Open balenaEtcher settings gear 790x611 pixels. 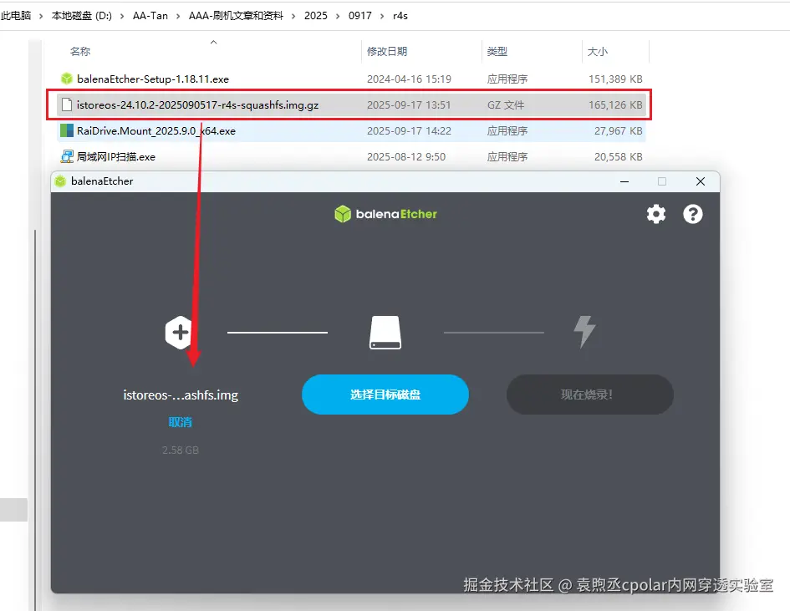point(656,214)
